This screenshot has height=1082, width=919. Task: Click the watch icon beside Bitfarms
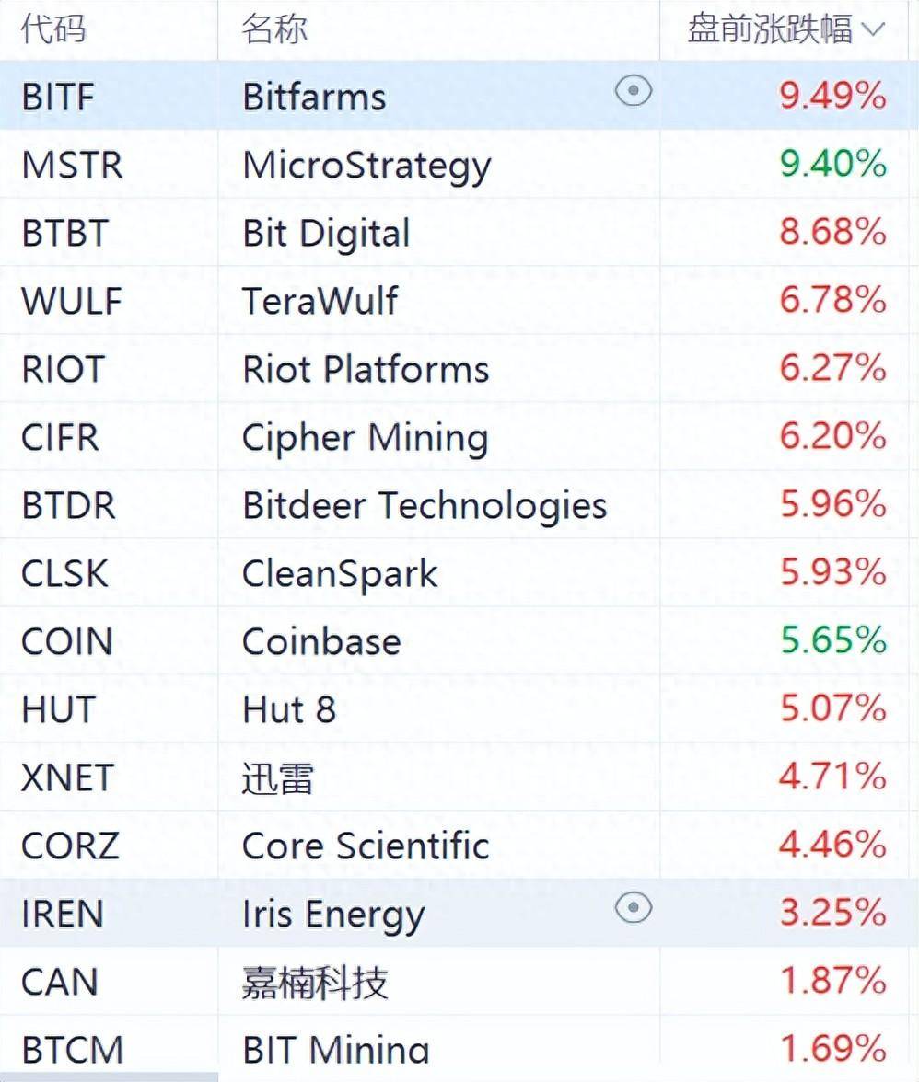coord(634,91)
